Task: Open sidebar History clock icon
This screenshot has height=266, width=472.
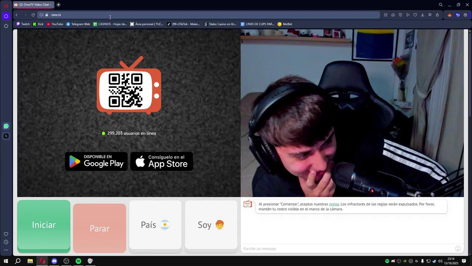Action: (x=6, y=242)
